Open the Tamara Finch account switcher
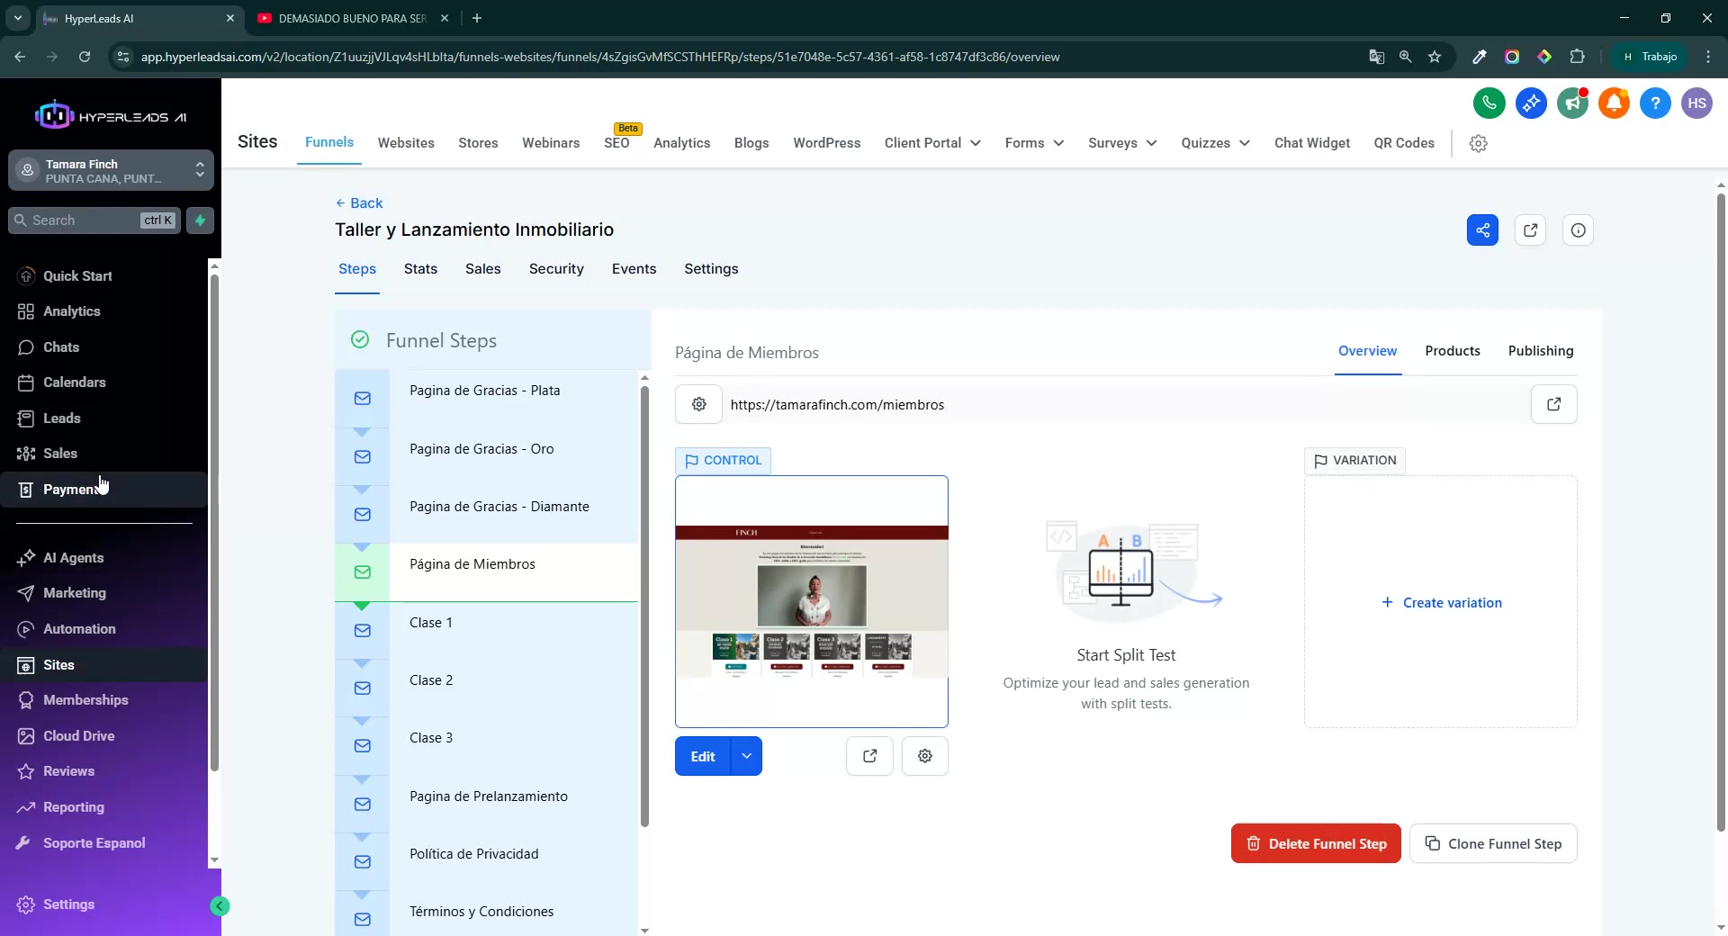The height and width of the screenshot is (936, 1728). 111,171
